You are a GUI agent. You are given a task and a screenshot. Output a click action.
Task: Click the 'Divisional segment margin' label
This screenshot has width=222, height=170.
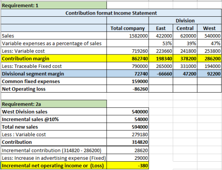(54, 73)
